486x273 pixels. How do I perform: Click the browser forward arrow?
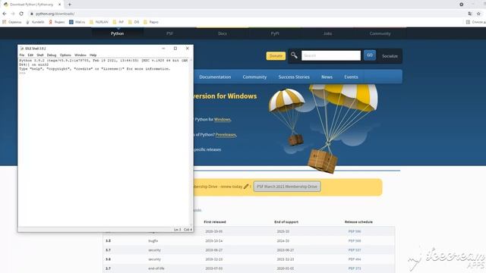click(x=13, y=14)
